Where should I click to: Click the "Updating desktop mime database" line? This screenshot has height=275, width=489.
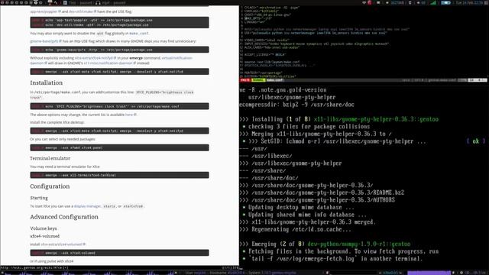(x=299, y=207)
